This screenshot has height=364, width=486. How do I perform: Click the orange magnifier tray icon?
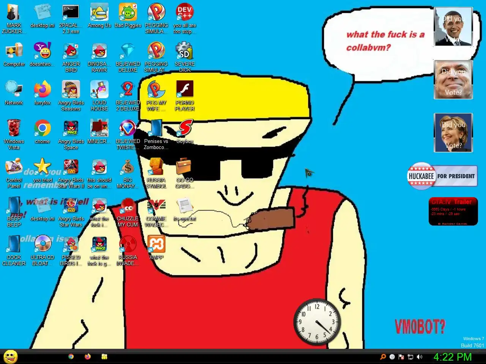click(383, 357)
